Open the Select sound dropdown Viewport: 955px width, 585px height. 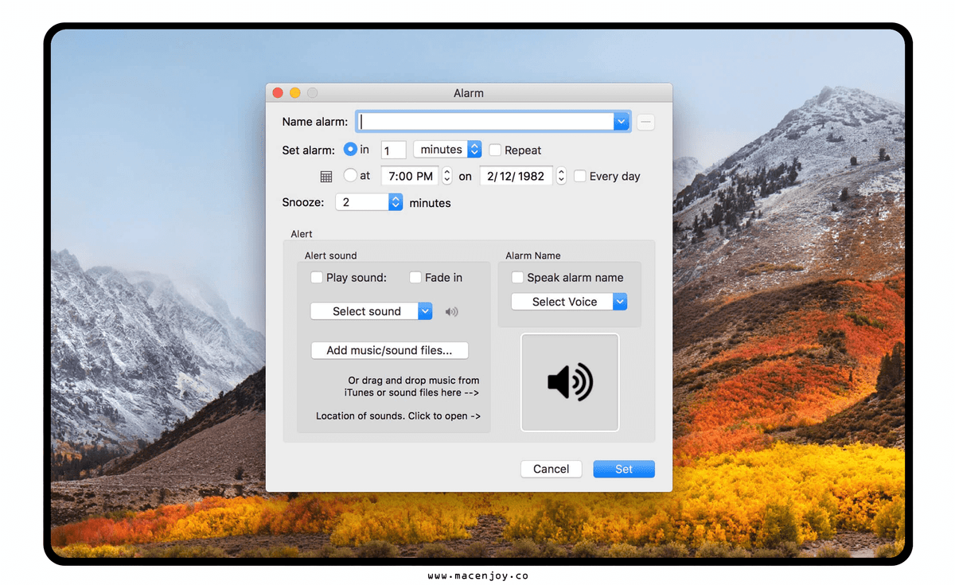[371, 311]
